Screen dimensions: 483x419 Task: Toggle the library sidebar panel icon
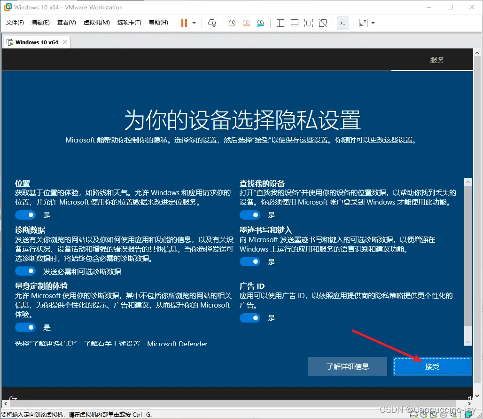[x=280, y=23]
